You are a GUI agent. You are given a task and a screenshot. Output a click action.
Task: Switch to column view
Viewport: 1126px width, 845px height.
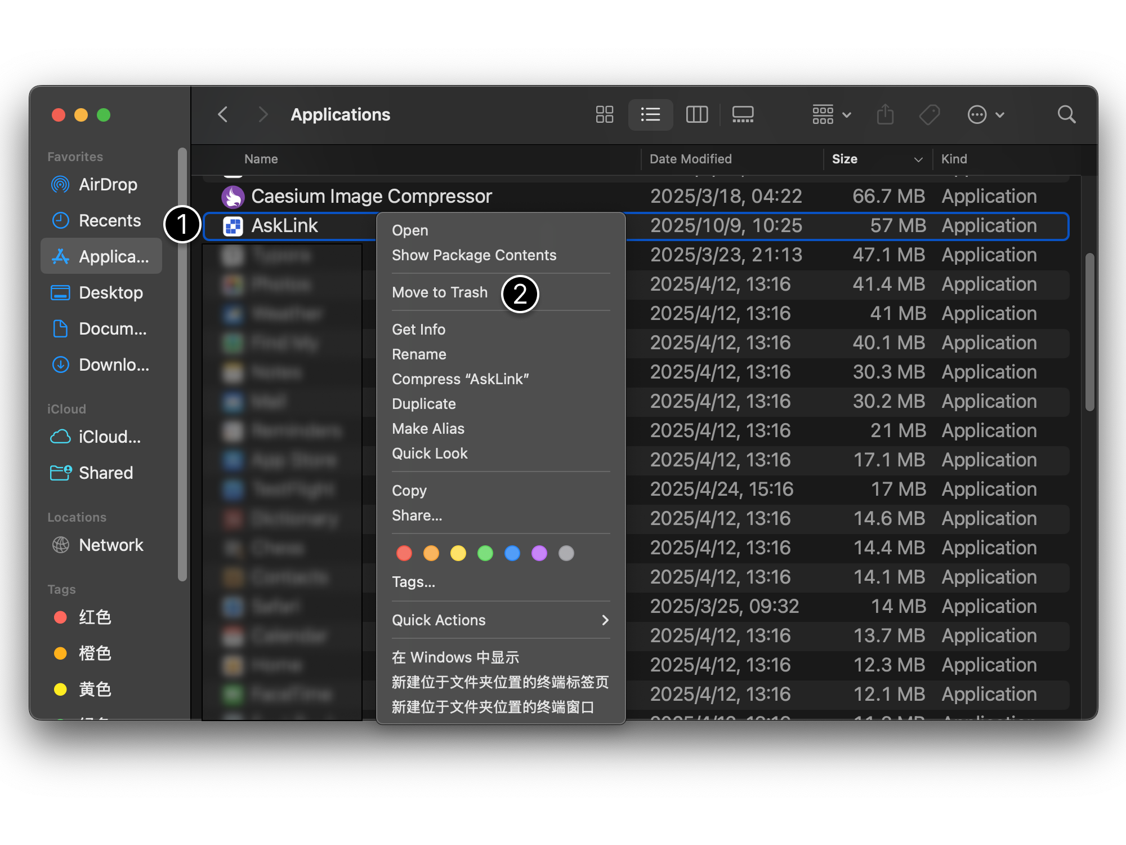coord(696,114)
